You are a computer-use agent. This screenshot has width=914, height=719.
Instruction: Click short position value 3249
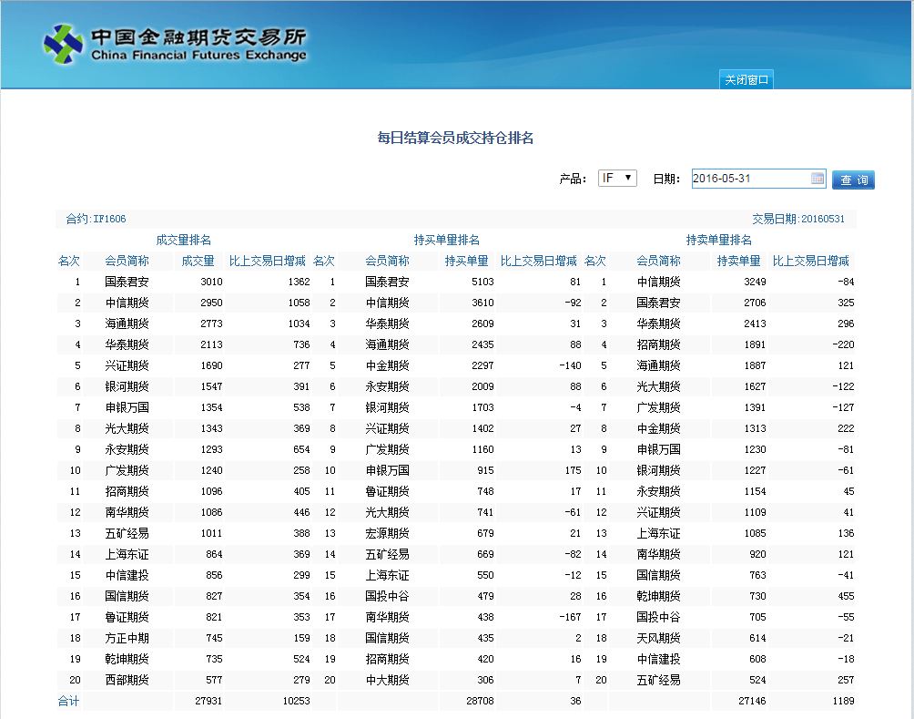pyautogui.click(x=755, y=282)
